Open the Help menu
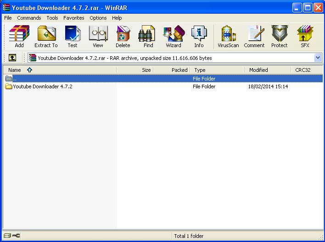 (x=117, y=18)
